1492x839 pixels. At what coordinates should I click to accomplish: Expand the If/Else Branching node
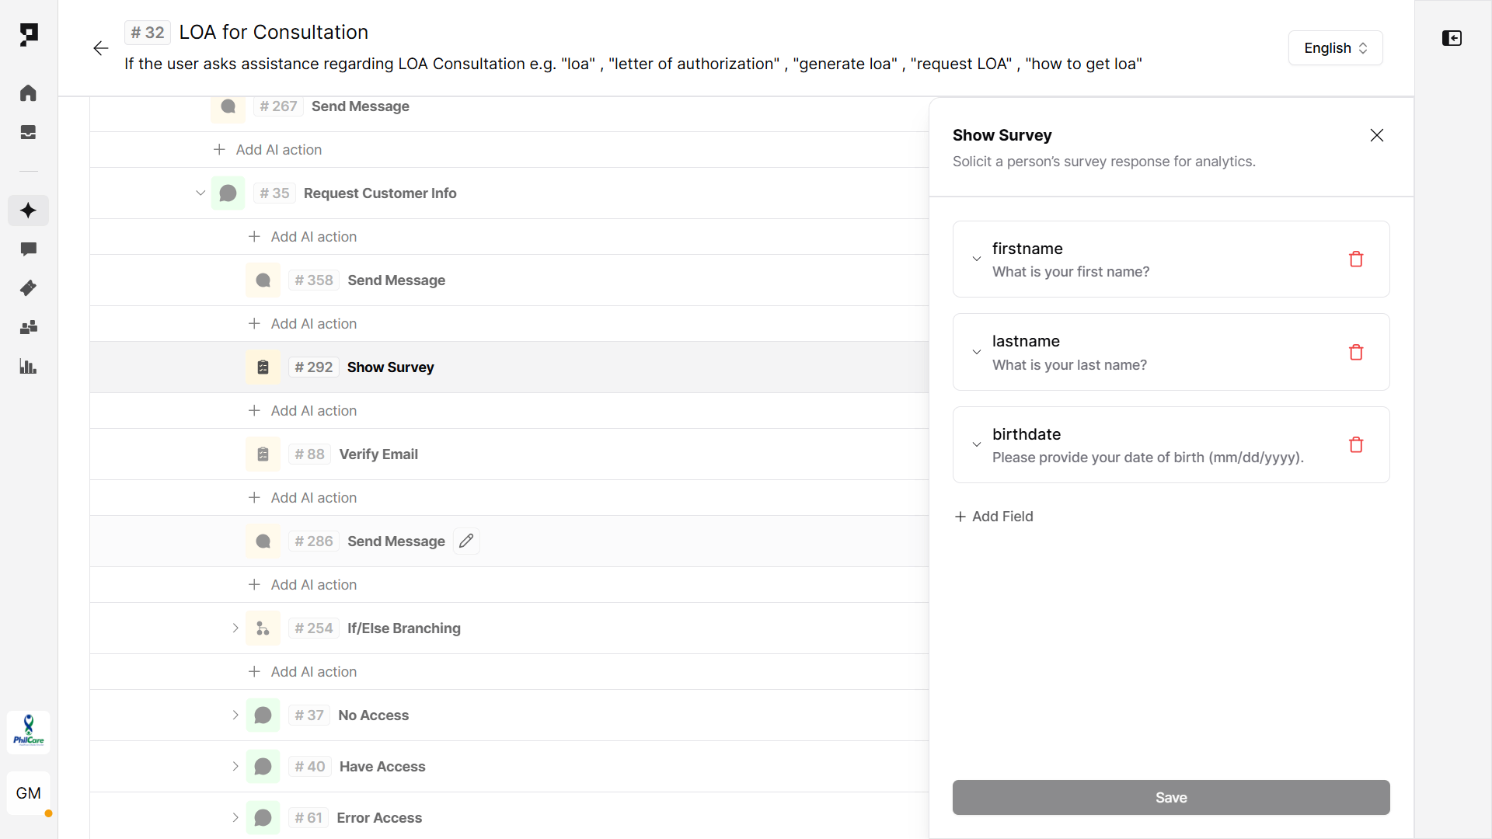[x=235, y=628]
